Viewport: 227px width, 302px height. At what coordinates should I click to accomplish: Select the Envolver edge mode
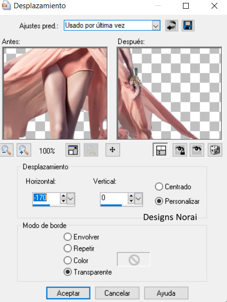pos(68,237)
